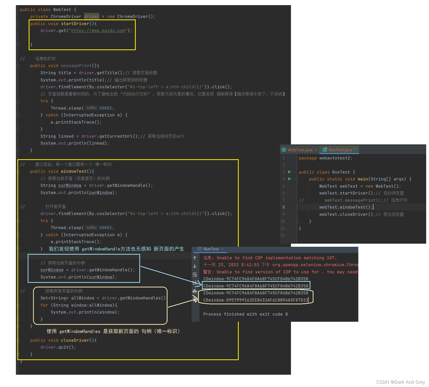The width and height of the screenshot is (429, 387).
Task: Click the Up the Stack Trace arrow
Action: point(195,258)
